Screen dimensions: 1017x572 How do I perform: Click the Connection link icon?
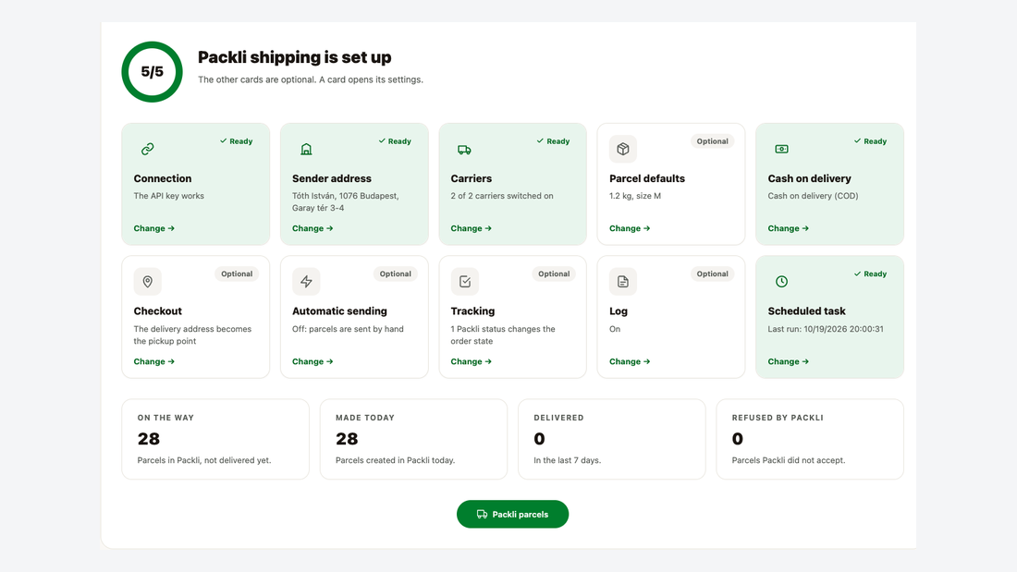point(148,149)
